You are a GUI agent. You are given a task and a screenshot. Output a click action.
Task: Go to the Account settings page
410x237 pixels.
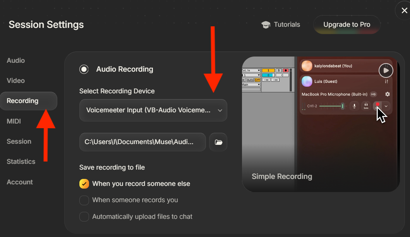click(19, 182)
